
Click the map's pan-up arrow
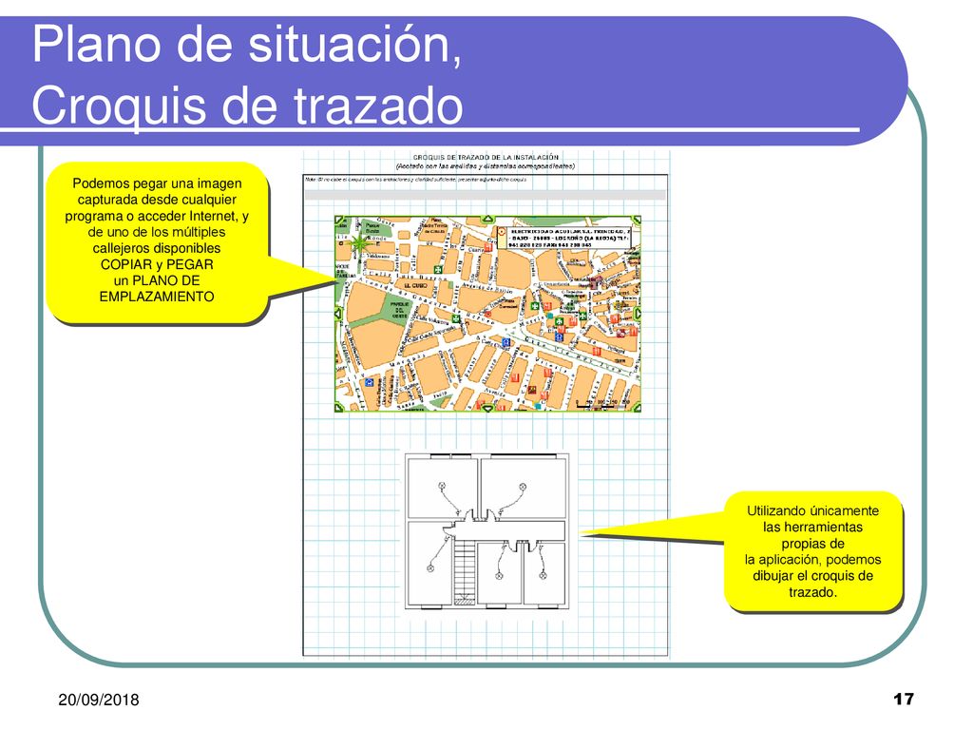pyautogui.click(x=487, y=220)
